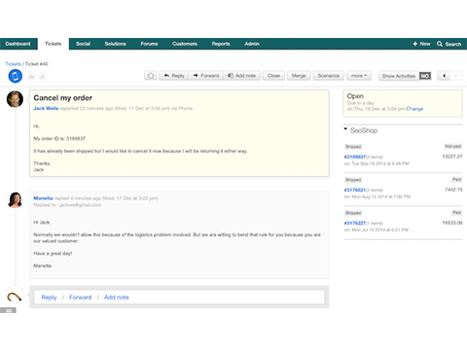Screen dimensions: 467x350
Task: Click the amount 13227.27
Action: [452, 157]
